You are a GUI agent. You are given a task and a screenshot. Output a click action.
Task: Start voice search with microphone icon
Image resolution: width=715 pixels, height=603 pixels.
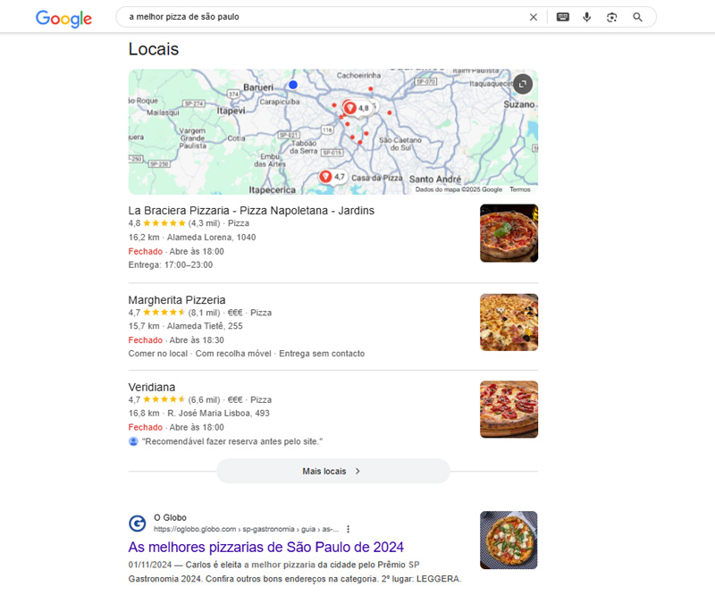click(x=587, y=17)
